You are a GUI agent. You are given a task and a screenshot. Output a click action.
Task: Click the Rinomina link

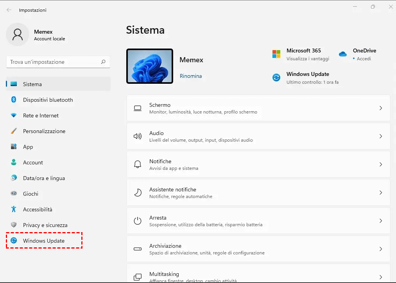coord(191,76)
